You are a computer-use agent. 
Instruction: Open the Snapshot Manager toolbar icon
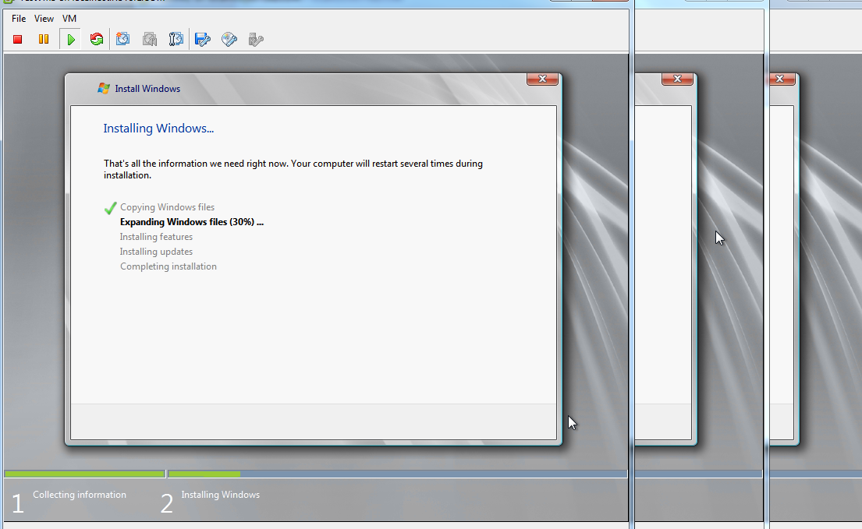176,39
